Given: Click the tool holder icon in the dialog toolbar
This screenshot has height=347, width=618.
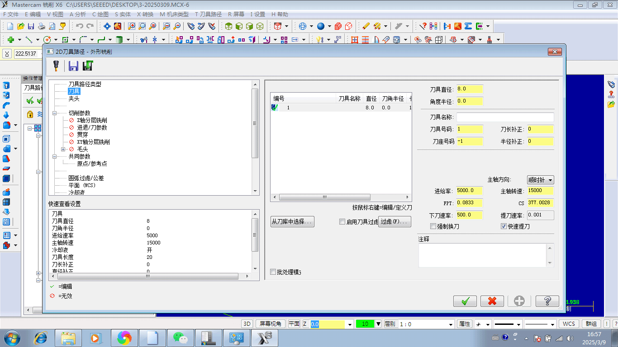Looking at the screenshot, I should coord(56,66).
